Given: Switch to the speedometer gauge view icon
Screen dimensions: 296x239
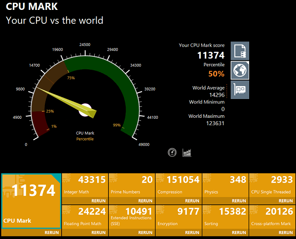Looking at the screenshot, I should click(x=172, y=152).
